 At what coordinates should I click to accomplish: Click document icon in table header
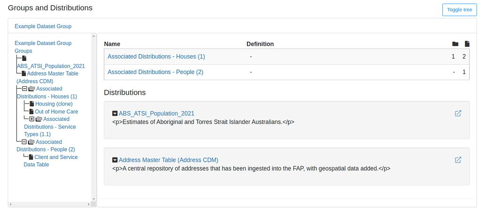(467, 44)
